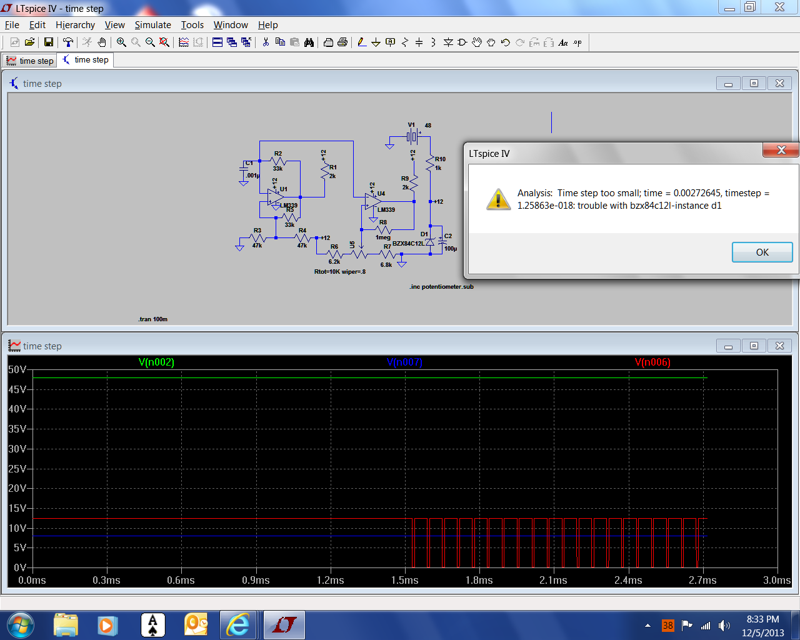
Task: Click the Rtot=10K wiper=.8 text
Action: [340, 272]
